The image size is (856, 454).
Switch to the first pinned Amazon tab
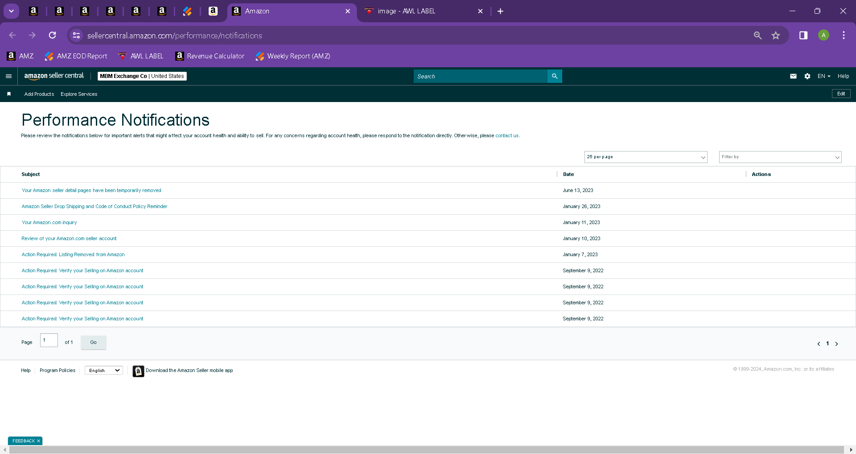pos(33,11)
